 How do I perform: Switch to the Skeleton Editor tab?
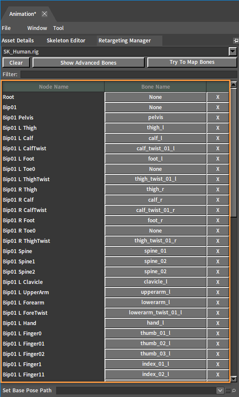tap(66, 41)
